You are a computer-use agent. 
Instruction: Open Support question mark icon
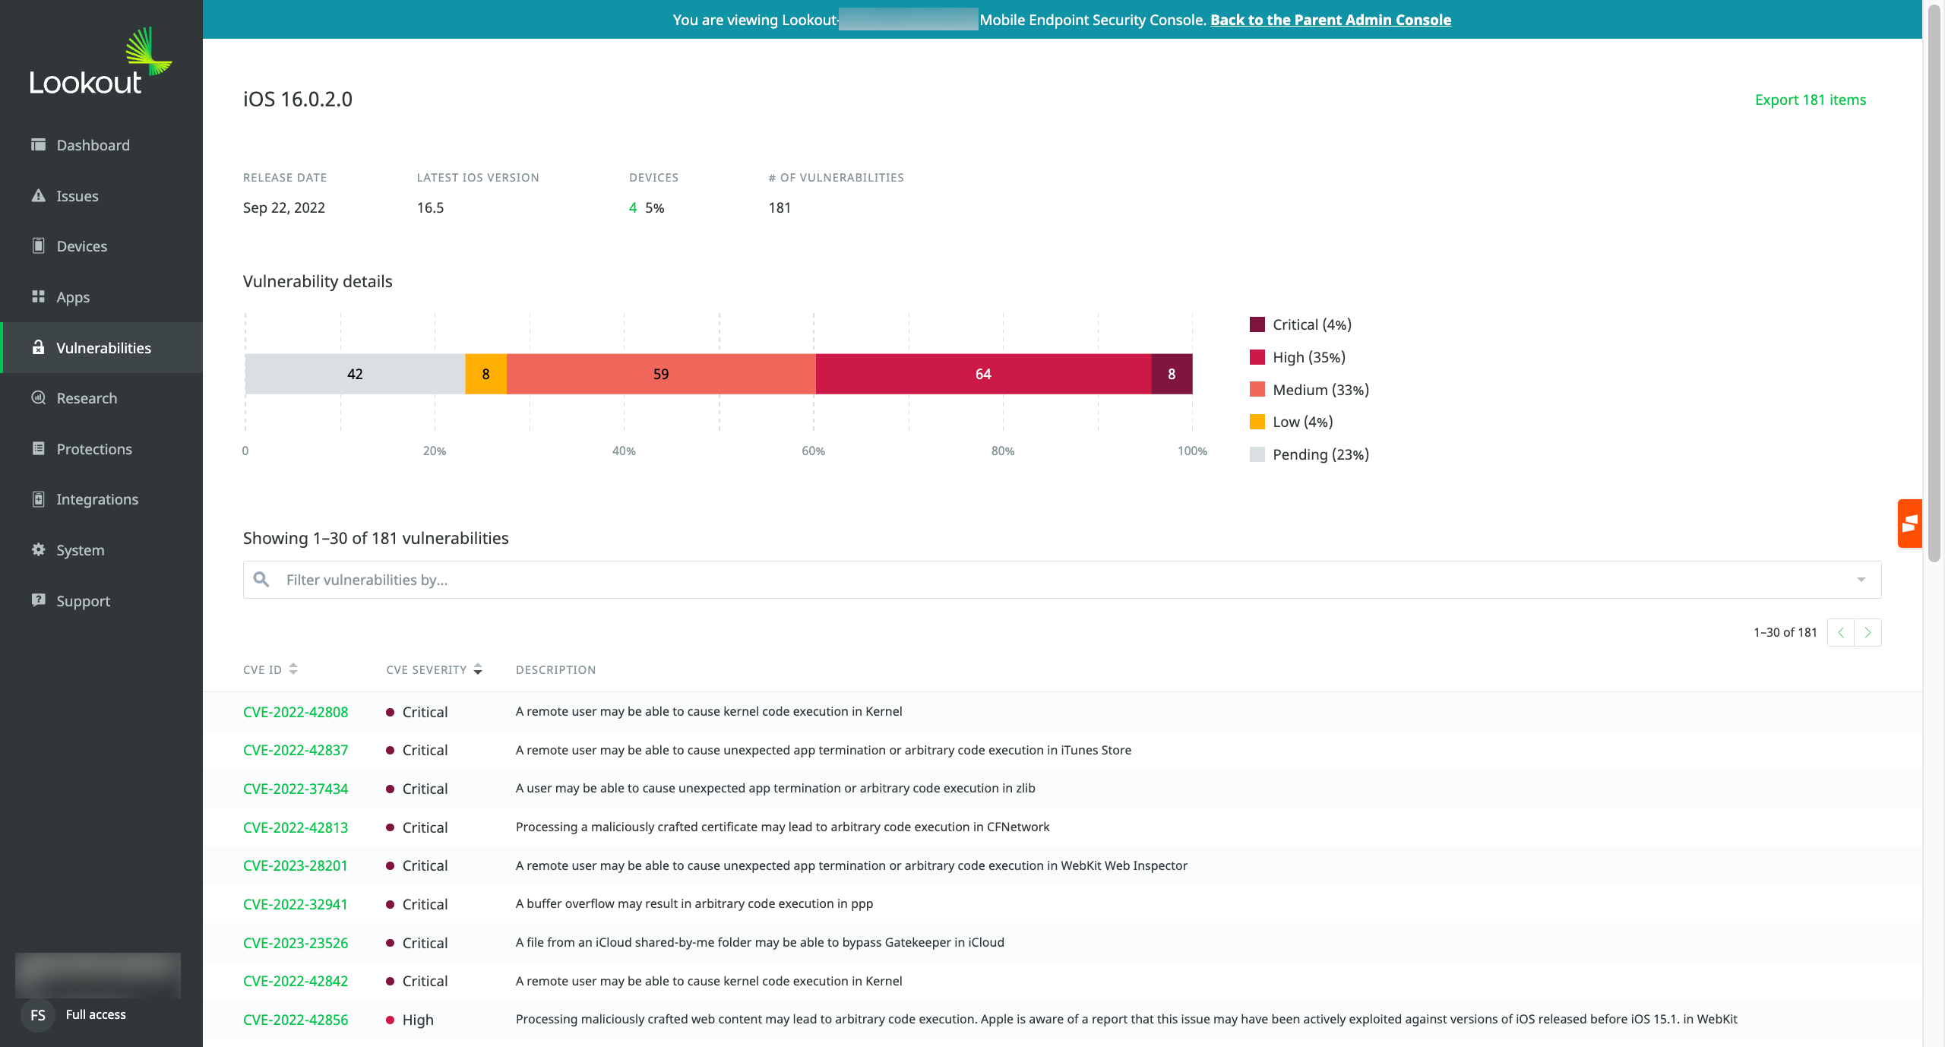point(38,600)
